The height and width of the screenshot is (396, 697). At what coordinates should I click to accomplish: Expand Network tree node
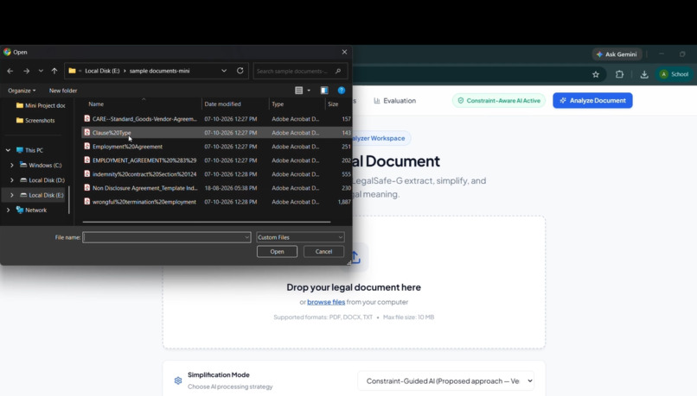coord(8,210)
